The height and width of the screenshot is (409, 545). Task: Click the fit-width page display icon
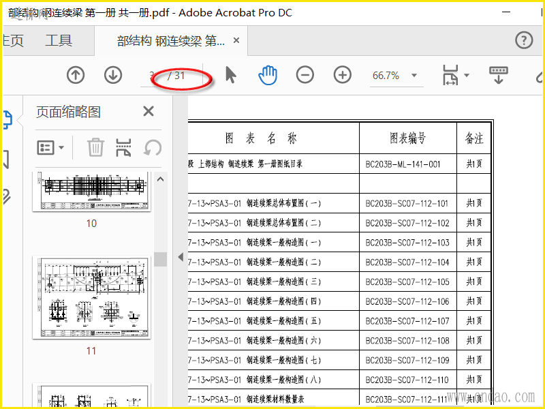(450, 75)
